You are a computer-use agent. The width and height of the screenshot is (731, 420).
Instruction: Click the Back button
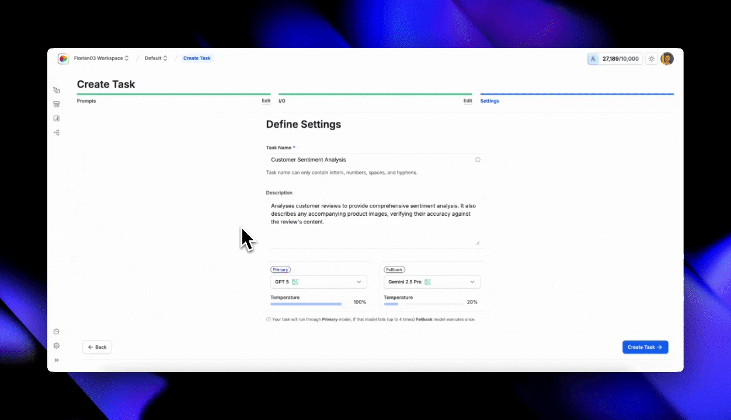97,347
